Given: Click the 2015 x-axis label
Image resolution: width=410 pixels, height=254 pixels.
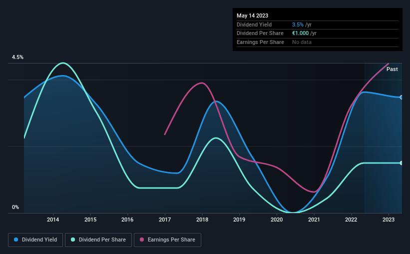Looking at the screenshot, I should pyautogui.click(x=90, y=219).
